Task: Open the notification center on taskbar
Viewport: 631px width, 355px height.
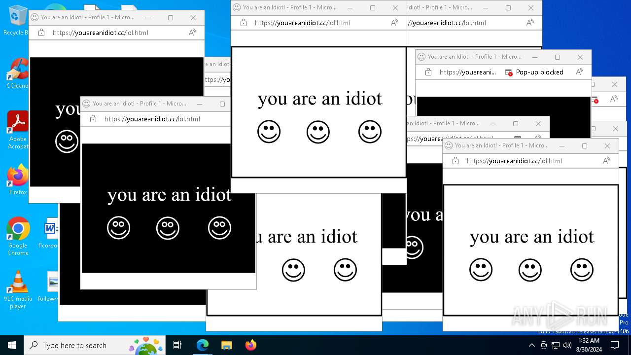Action: pos(614,345)
